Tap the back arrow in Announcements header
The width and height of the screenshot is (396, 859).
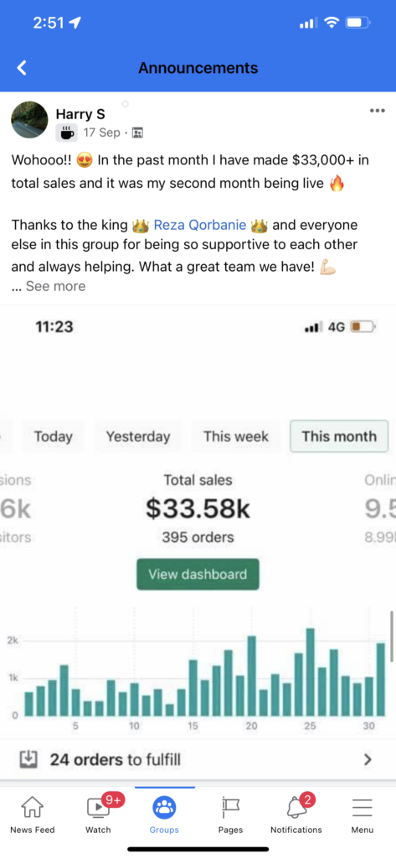pyautogui.click(x=21, y=68)
